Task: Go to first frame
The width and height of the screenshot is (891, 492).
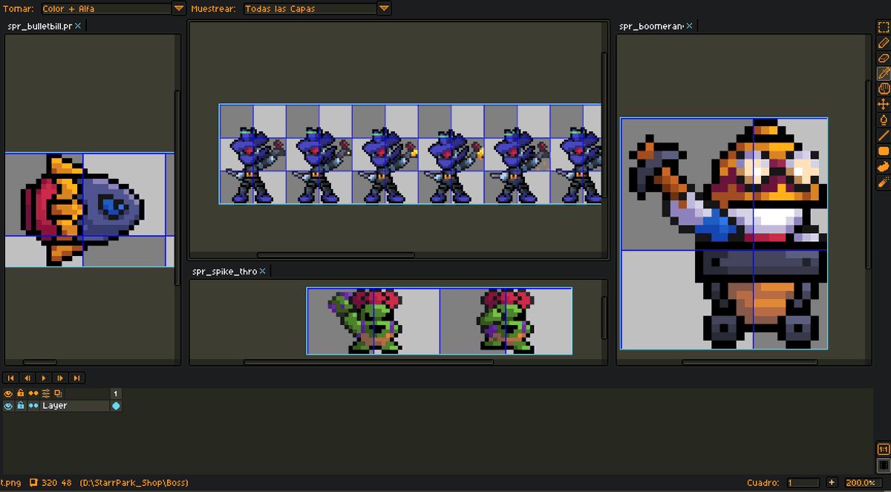Action: 11,378
